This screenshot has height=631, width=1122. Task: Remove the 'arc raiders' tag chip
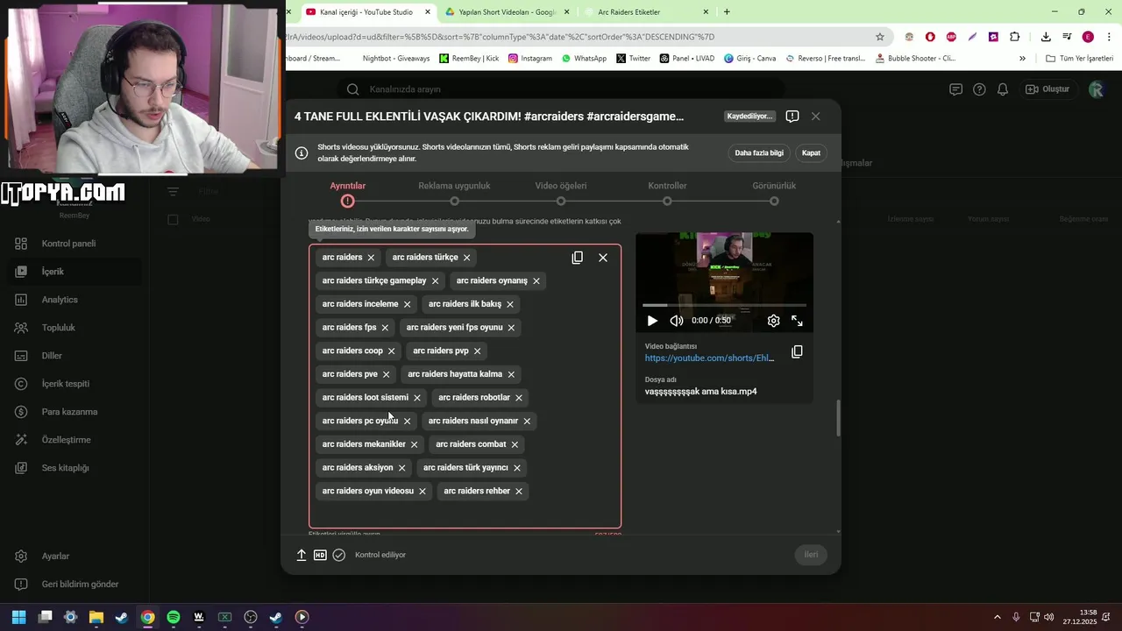(371, 258)
